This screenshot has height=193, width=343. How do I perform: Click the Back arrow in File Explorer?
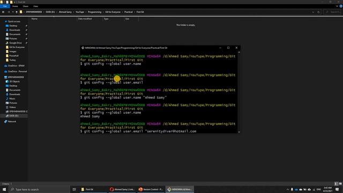coord(3,12)
